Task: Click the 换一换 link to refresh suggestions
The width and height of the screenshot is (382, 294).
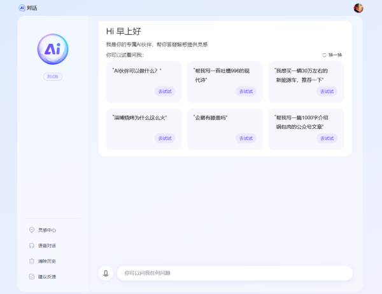Action: (x=336, y=55)
